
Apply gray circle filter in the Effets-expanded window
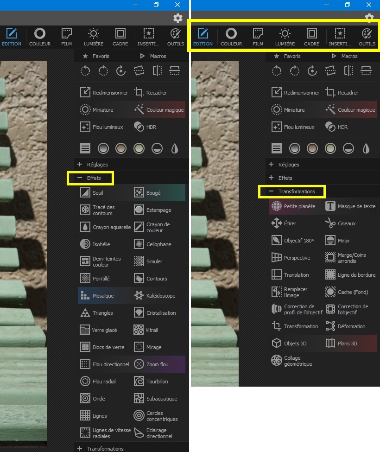tap(103, 148)
